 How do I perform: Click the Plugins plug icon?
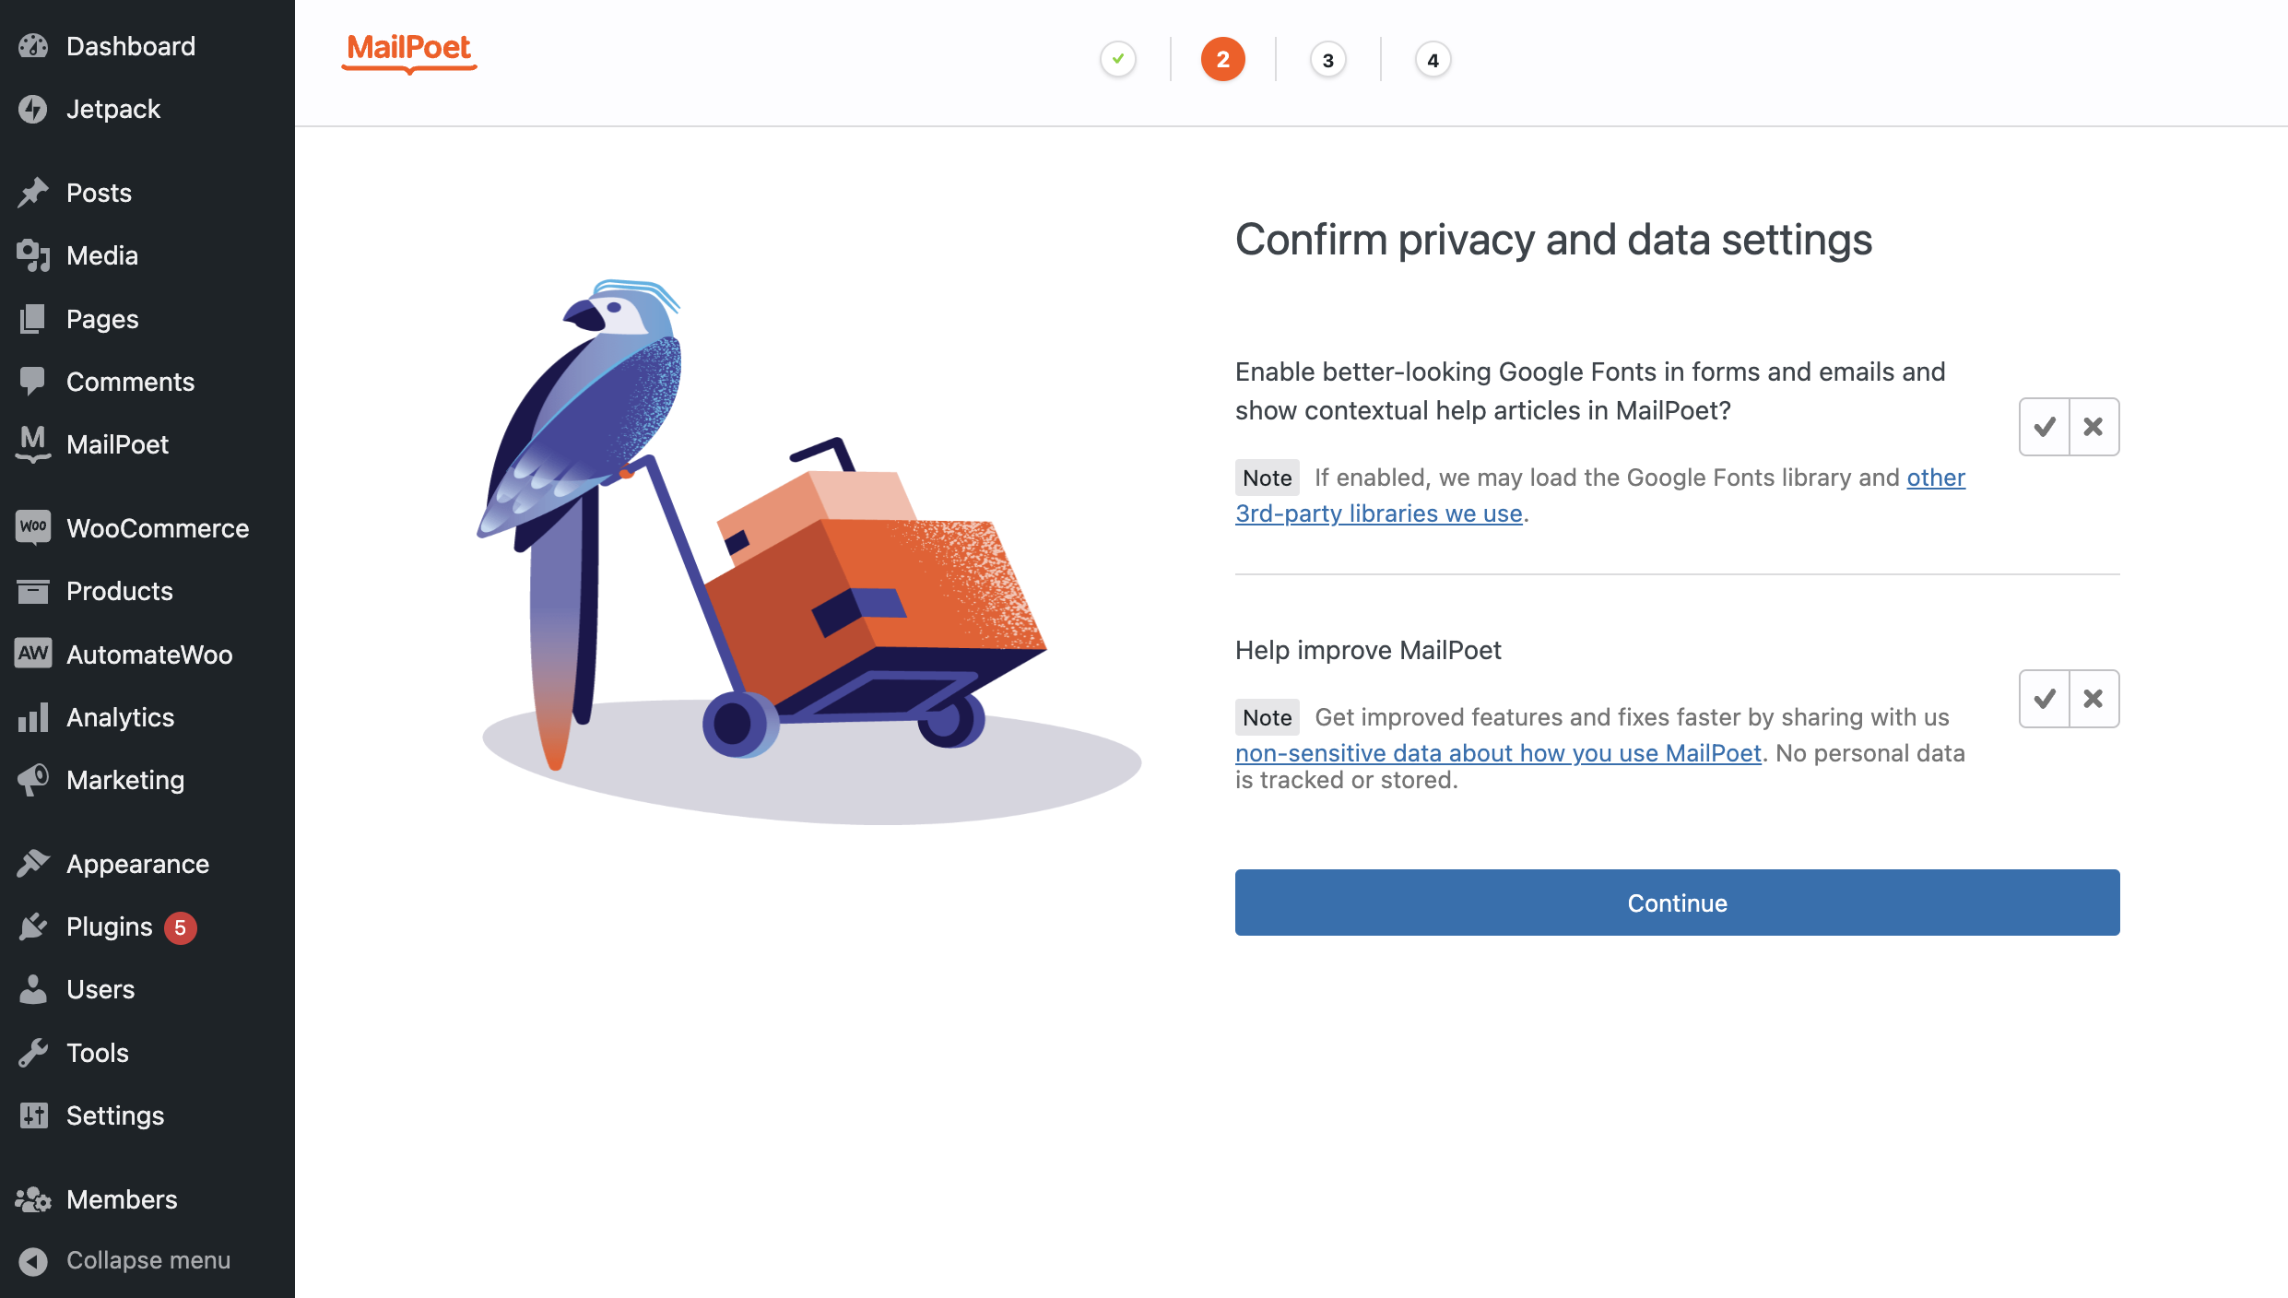click(x=33, y=926)
